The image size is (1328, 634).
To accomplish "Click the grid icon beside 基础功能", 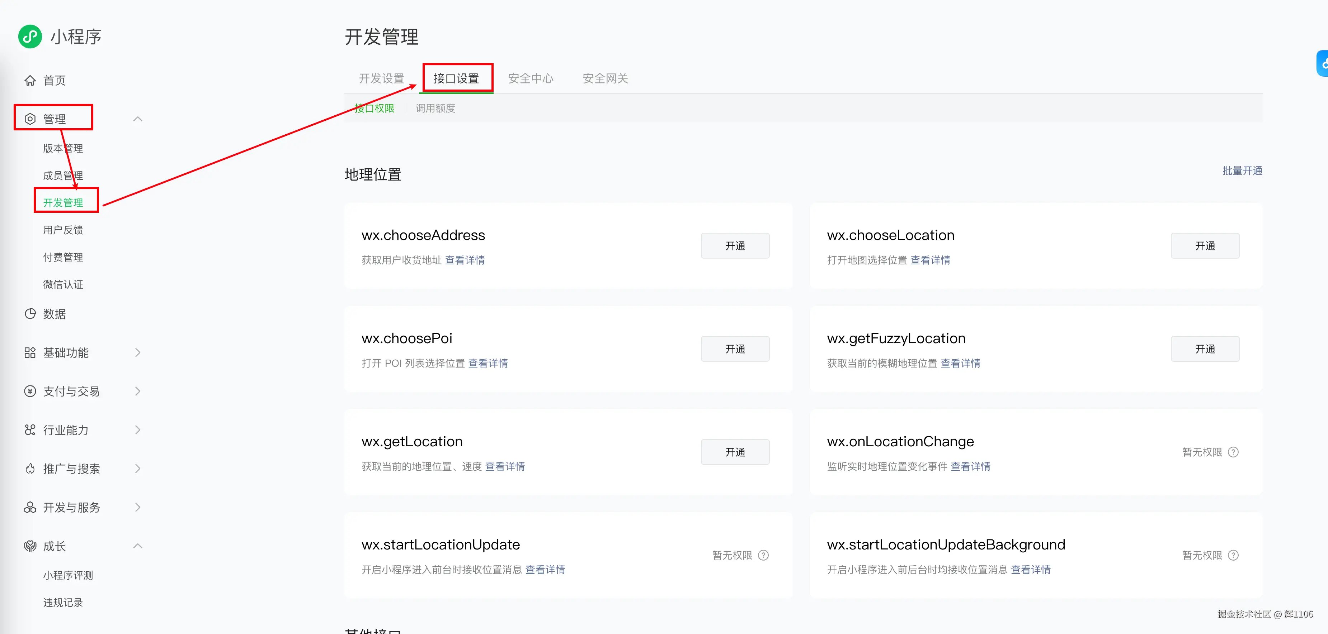I will click(30, 352).
